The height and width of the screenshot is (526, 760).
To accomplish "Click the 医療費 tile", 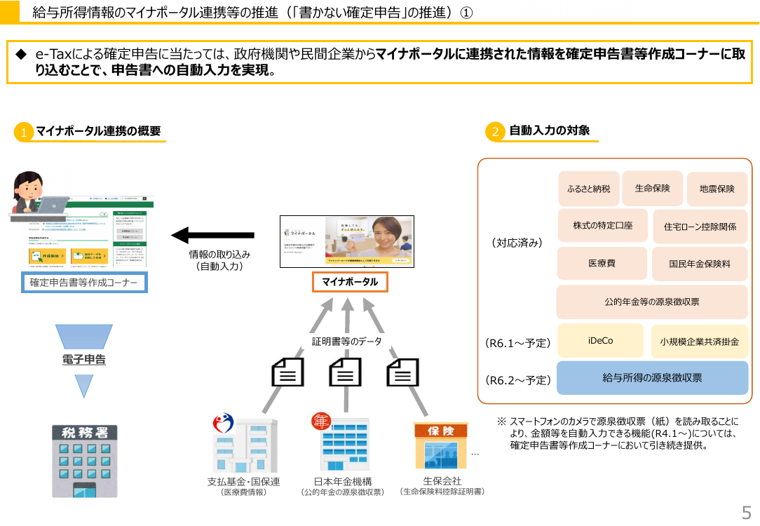I will pos(602,263).
